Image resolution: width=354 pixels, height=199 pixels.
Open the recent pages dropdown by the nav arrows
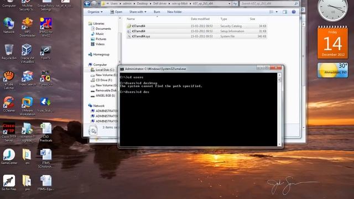tap(98, 4)
